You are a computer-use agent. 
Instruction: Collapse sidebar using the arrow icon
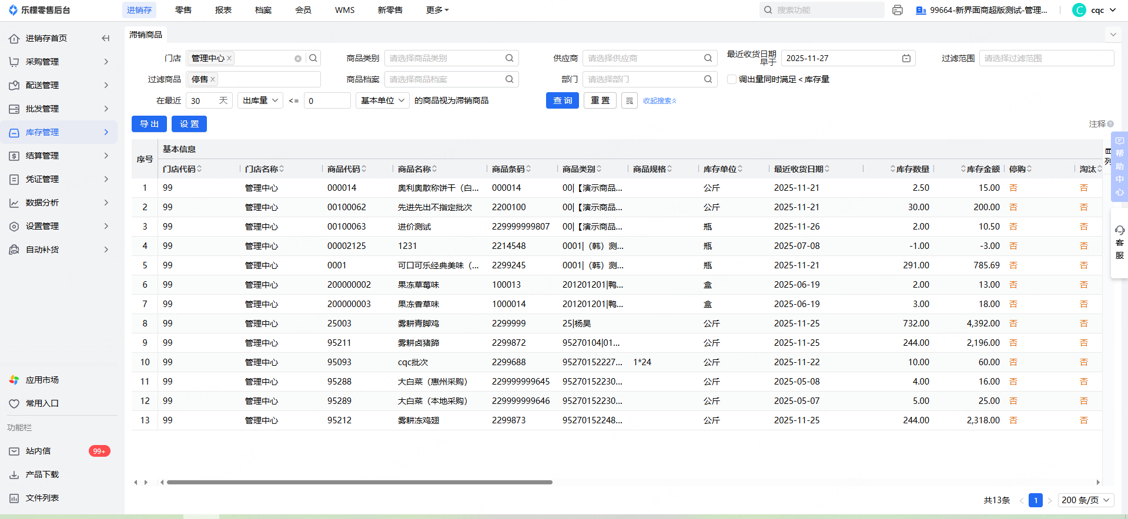click(106, 38)
